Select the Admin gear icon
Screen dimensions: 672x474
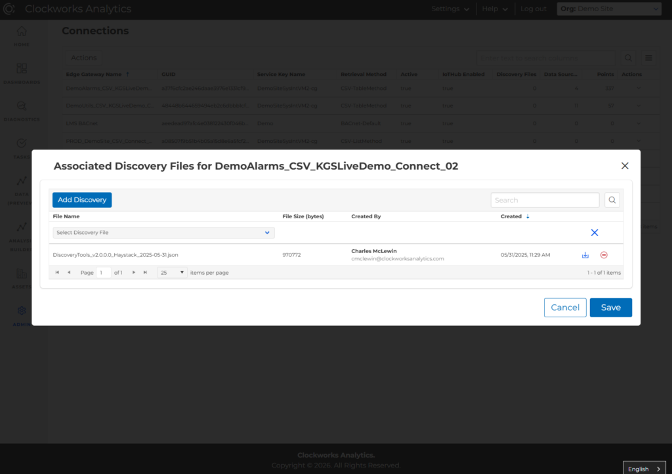click(22, 310)
